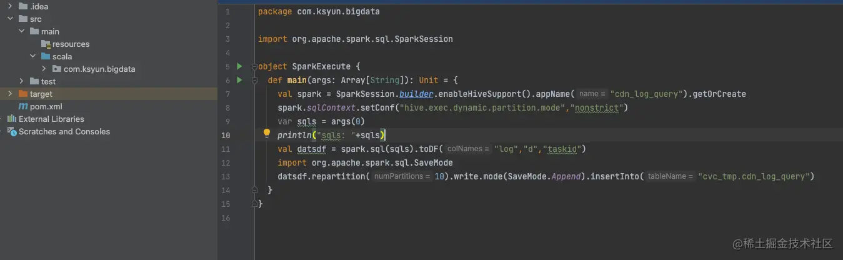Open the yellow light bulb quick-fix
The width and height of the screenshot is (843, 260).
(267, 134)
